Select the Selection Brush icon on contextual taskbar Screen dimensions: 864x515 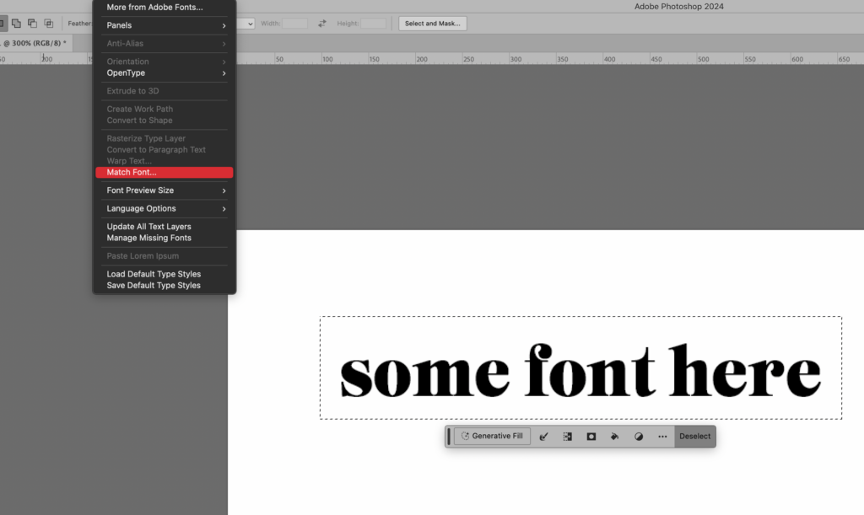pyautogui.click(x=544, y=436)
